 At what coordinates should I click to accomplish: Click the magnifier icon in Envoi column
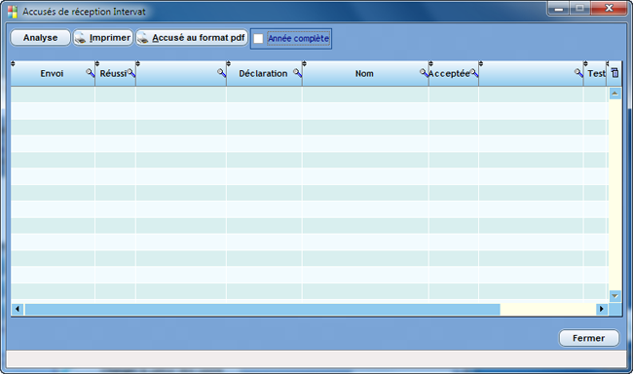point(90,73)
